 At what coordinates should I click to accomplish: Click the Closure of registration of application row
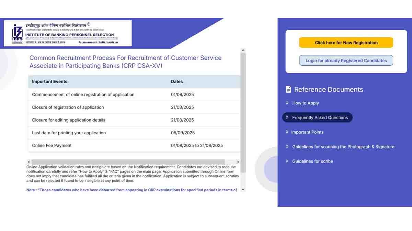coord(134,107)
